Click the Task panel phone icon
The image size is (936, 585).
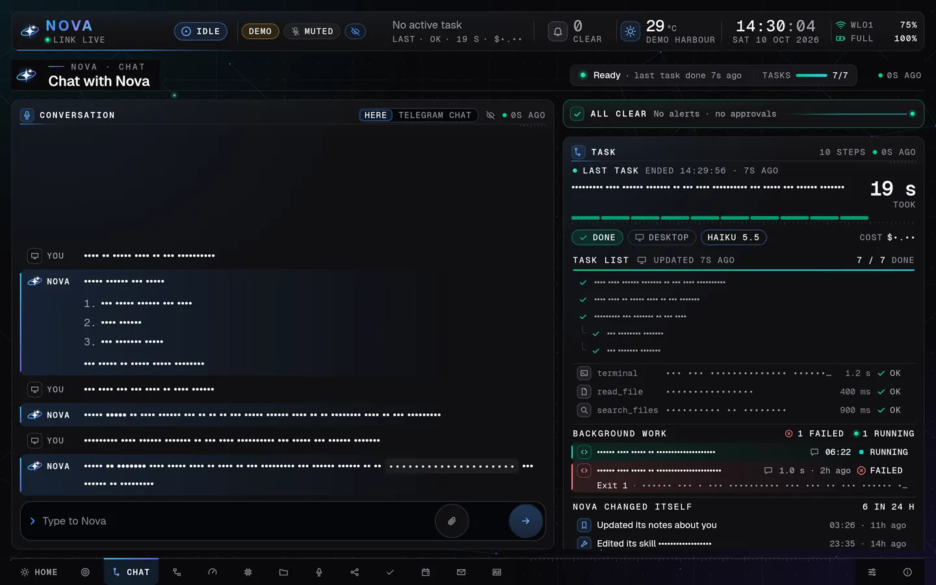point(578,152)
